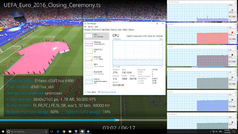The height and width of the screenshot is (134, 238).
Task: Open the Options menu in Task Manager
Action: [x=91, y=27]
